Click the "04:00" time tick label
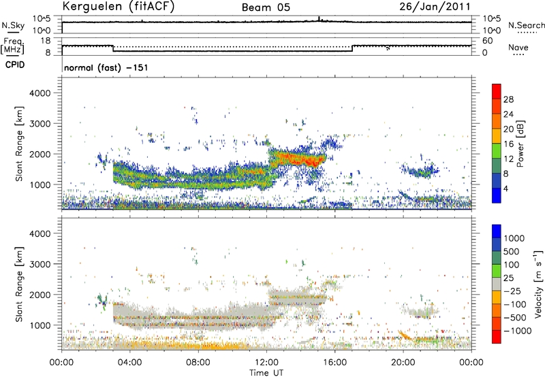Image resolution: width=545 pixels, height=377 pixels. [129, 363]
